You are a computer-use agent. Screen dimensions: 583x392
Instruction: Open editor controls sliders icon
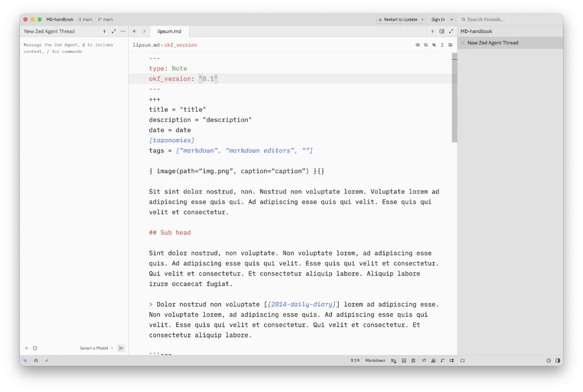[450, 45]
